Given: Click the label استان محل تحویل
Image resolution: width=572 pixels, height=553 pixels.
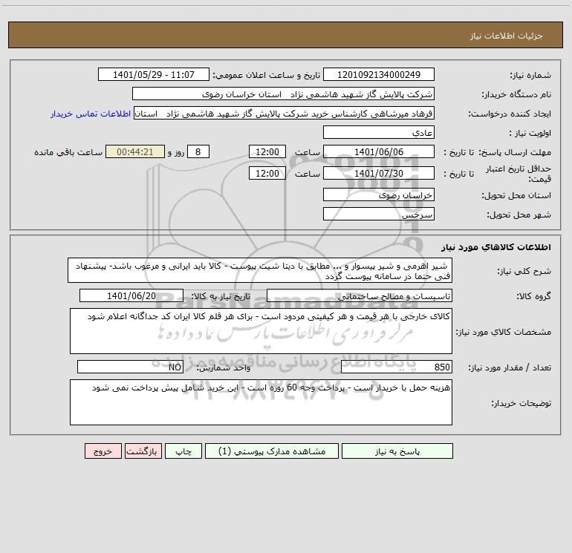Looking at the screenshot, I should click(516, 195).
